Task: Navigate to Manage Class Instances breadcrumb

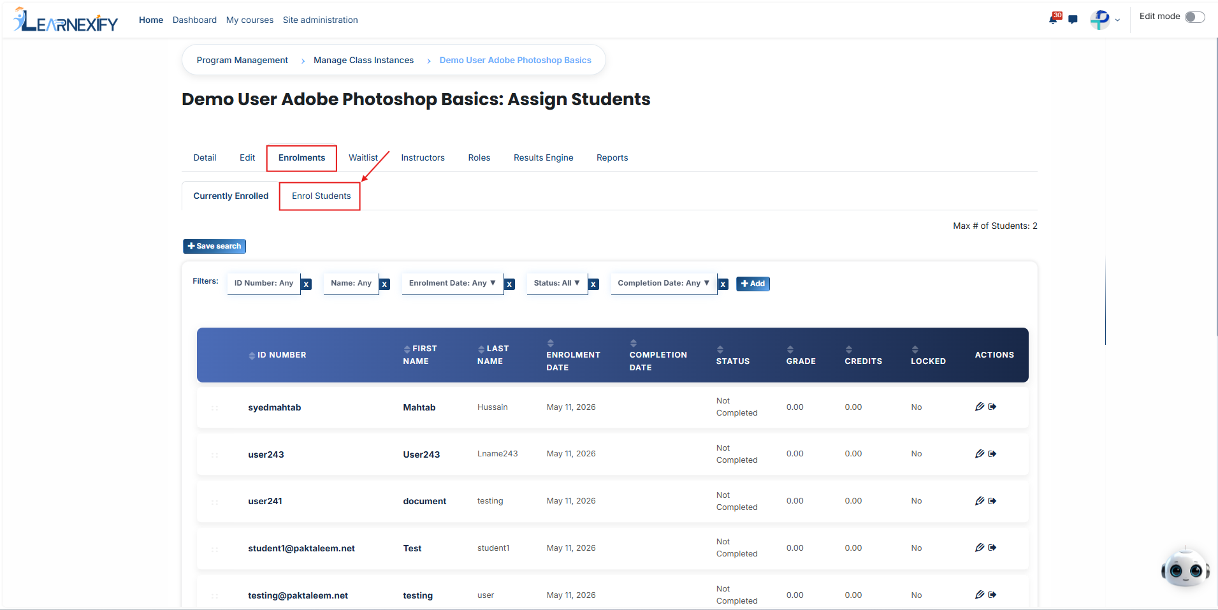Action: click(363, 61)
